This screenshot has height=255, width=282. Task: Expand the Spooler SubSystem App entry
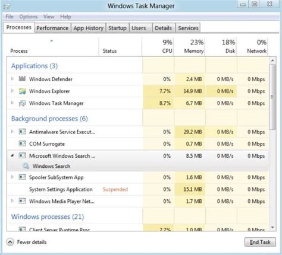pyautogui.click(x=12, y=177)
